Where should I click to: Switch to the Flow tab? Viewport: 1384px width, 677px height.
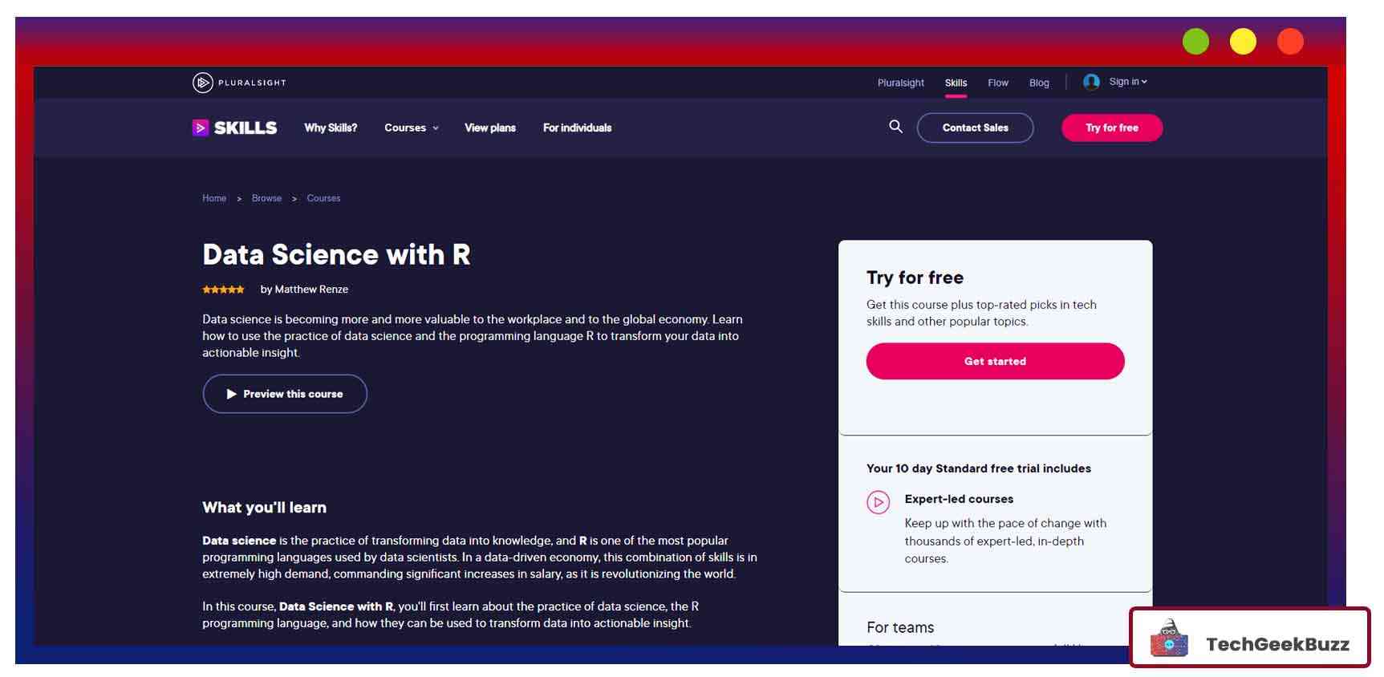click(997, 83)
